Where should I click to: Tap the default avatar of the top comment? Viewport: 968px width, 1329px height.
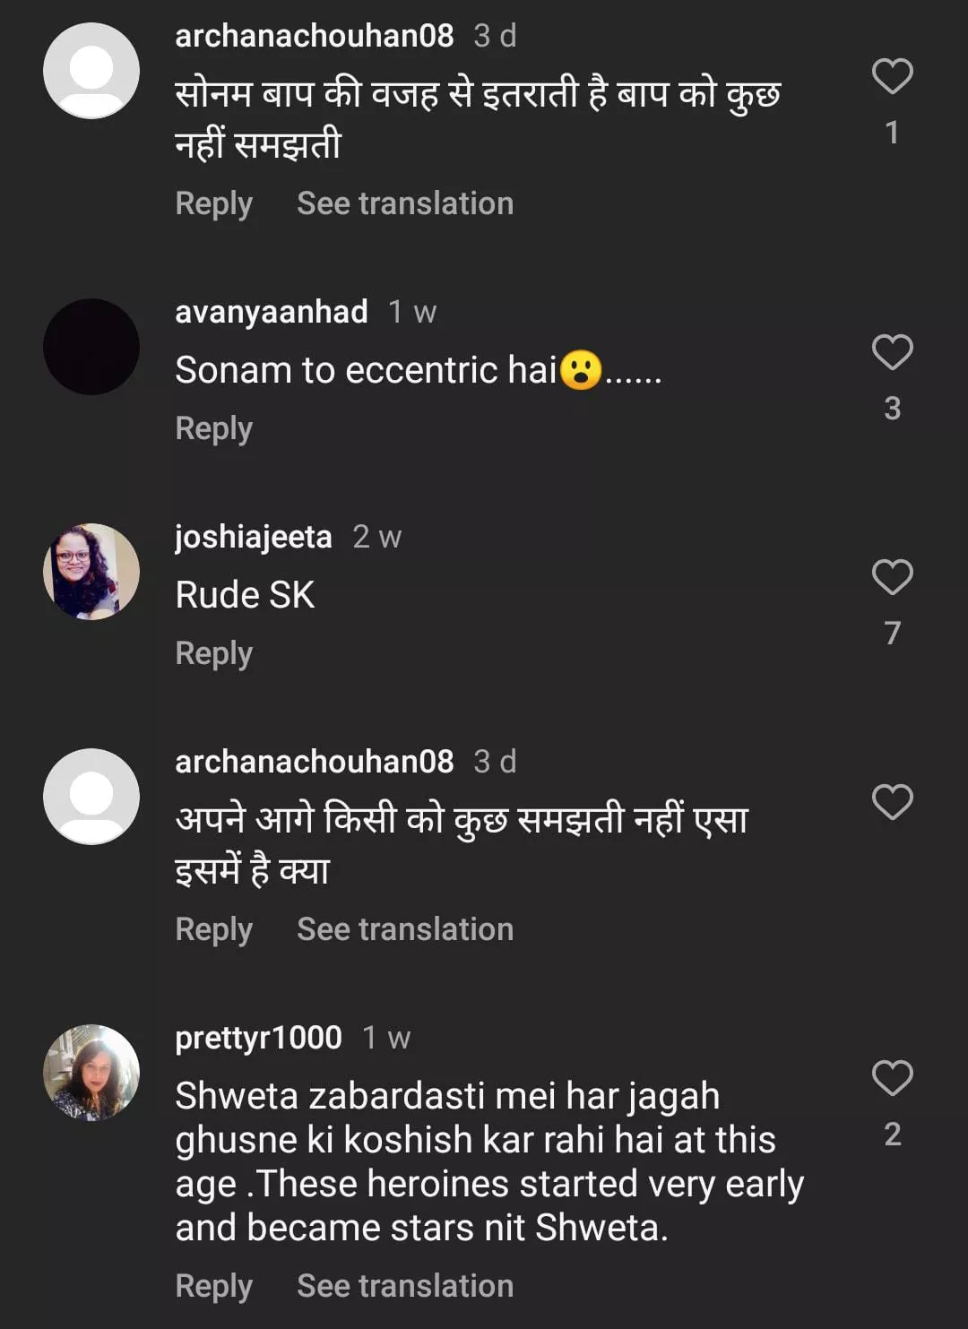coord(91,71)
